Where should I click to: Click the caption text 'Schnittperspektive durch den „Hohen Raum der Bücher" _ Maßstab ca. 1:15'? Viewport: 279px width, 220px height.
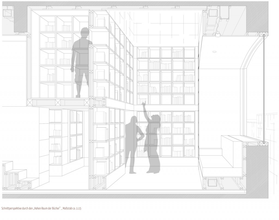pos(41,208)
